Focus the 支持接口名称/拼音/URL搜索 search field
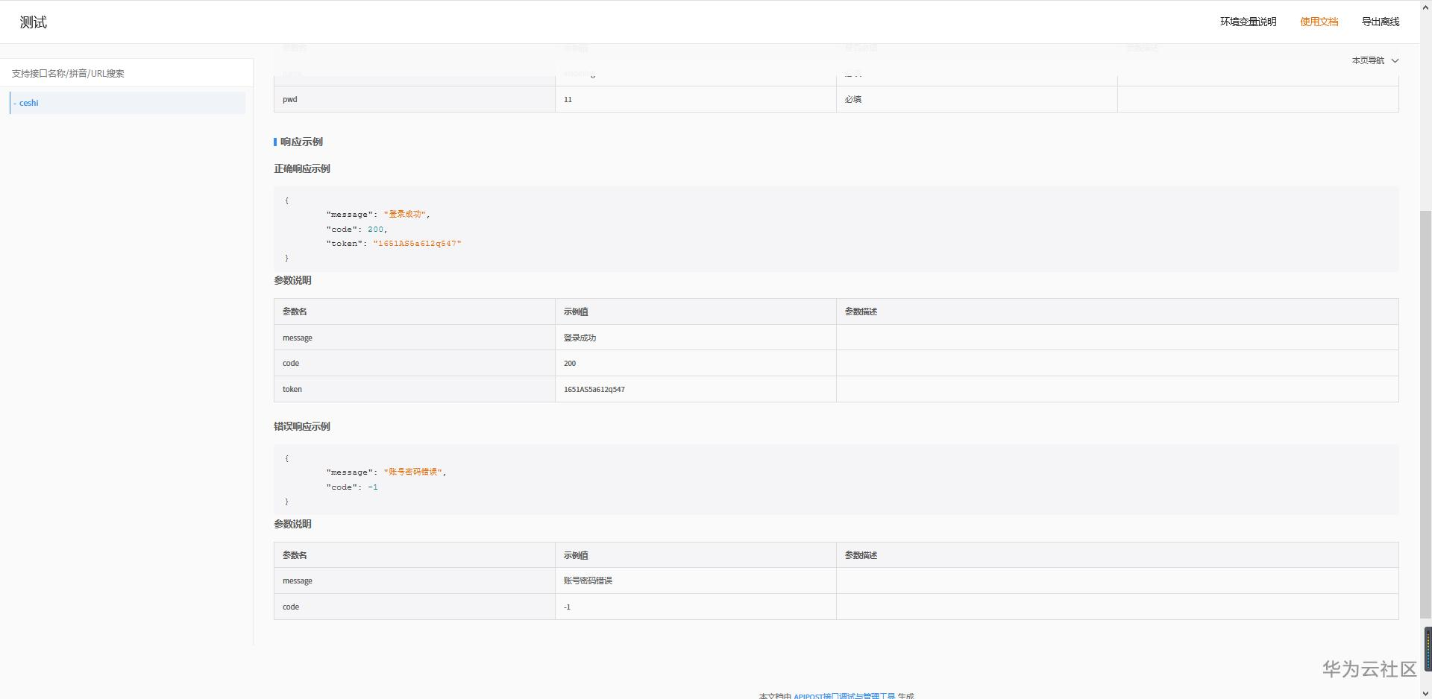 [x=127, y=73]
